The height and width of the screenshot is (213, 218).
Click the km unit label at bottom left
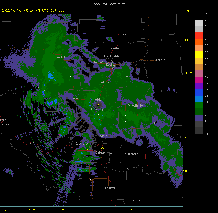[x=4, y=210]
